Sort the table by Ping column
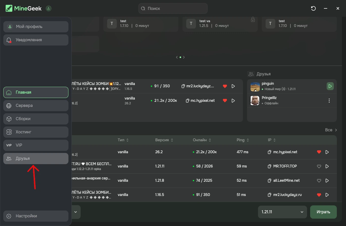 243,140
